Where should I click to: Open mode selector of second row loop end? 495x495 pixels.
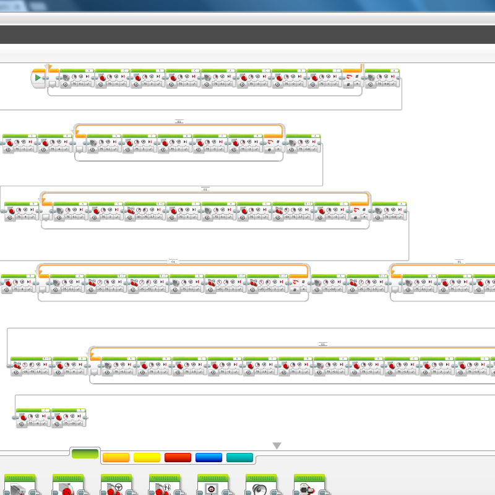269,150
